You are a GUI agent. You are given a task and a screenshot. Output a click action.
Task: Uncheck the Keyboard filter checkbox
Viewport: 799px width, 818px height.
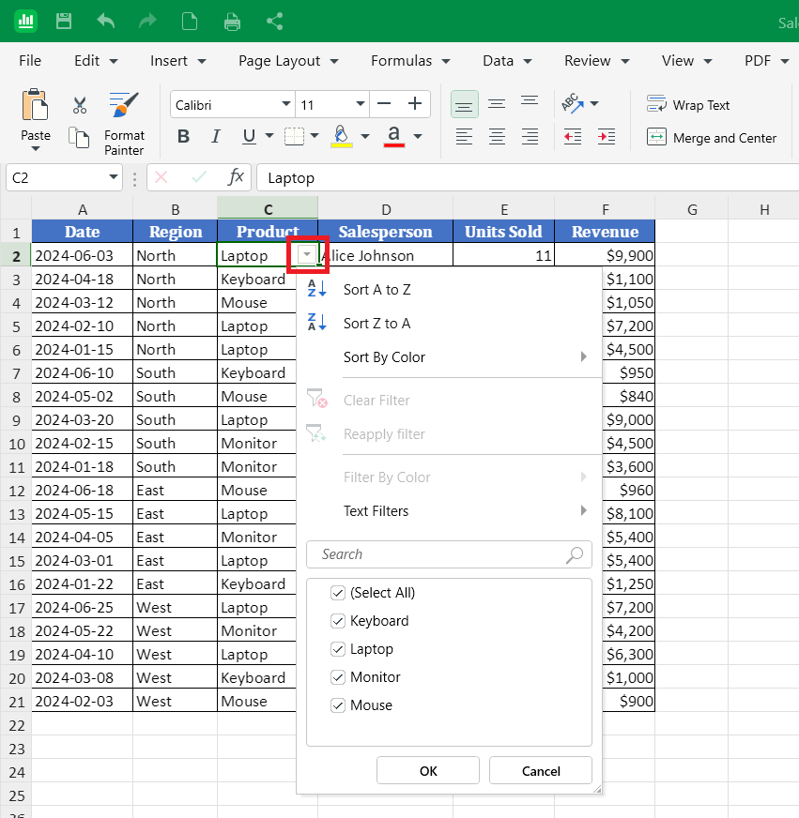[338, 621]
